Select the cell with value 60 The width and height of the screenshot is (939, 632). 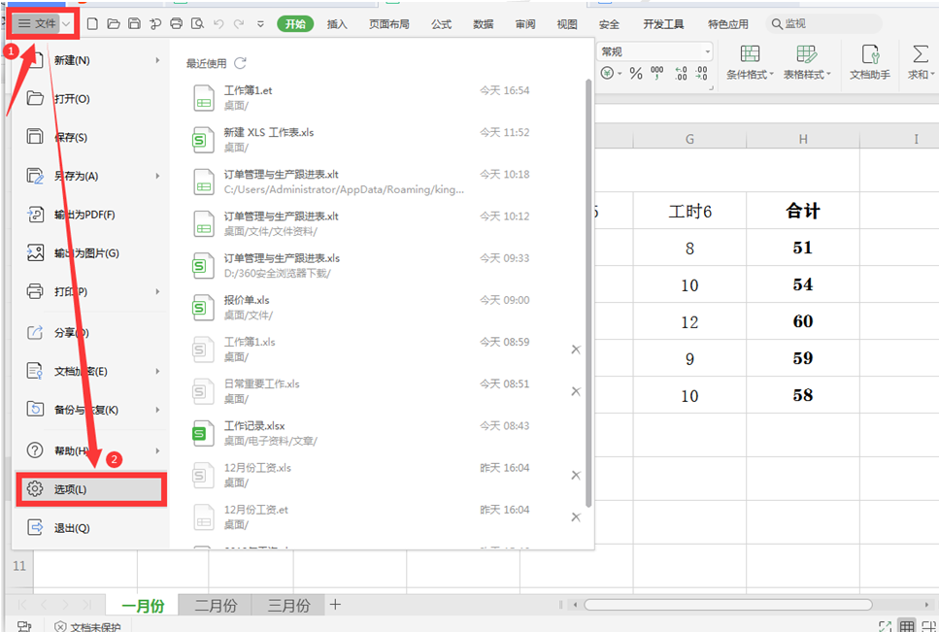click(803, 321)
